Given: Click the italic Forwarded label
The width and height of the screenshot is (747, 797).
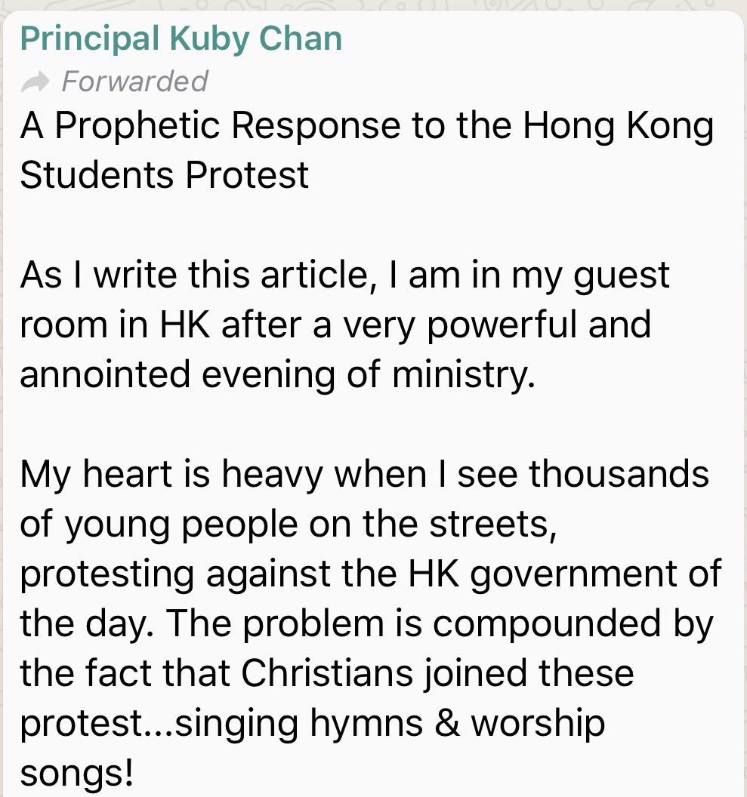Looking at the screenshot, I should pyautogui.click(x=134, y=82).
